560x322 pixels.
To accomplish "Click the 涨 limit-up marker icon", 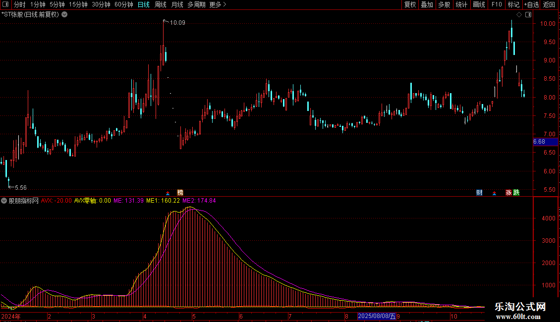I will click(508, 192).
